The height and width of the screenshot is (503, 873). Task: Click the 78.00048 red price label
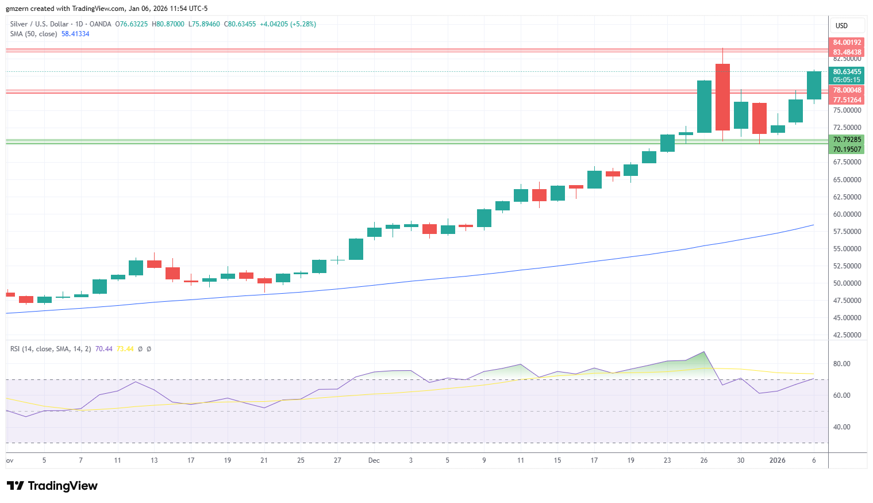click(847, 90)
